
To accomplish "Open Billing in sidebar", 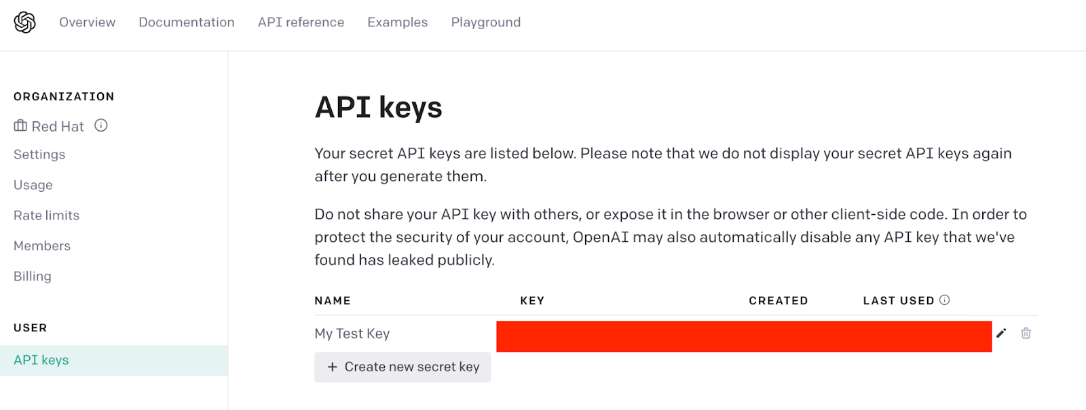I will (x=33, y=276).
